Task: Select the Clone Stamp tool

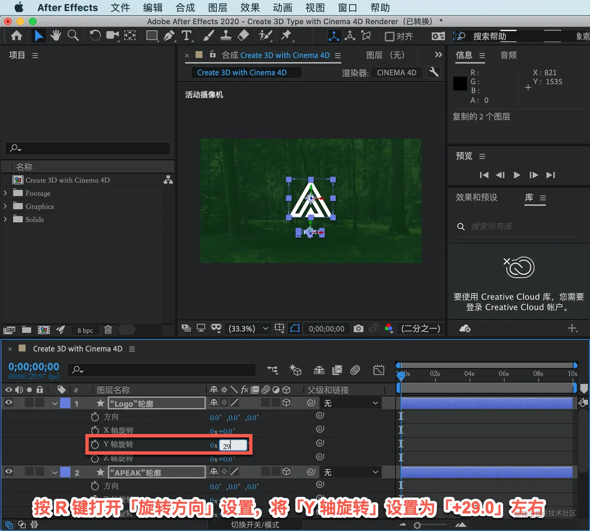Action: tap(226, 35)
